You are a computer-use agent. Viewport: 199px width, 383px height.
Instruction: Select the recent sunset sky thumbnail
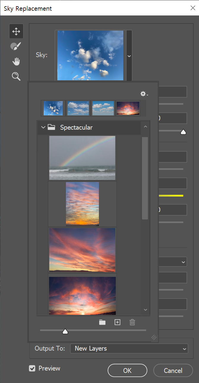click(x=128, y=108)
